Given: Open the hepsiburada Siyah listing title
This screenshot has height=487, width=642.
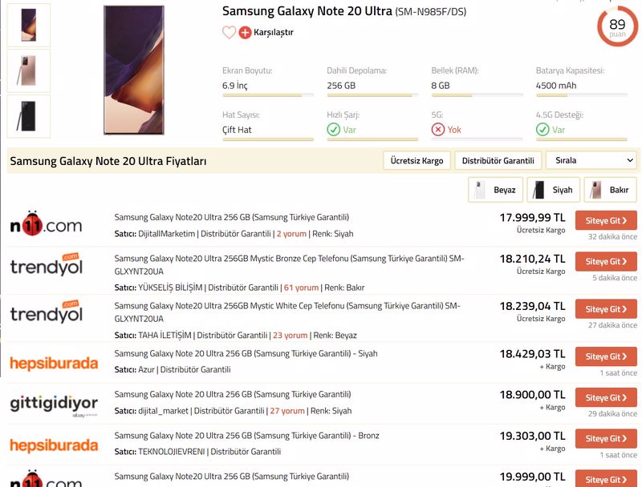Looking at the screenshot, I should [246, 353].
